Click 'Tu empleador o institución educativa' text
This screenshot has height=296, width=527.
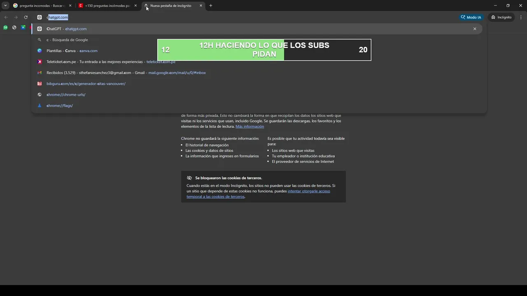(x=303, y=156)
